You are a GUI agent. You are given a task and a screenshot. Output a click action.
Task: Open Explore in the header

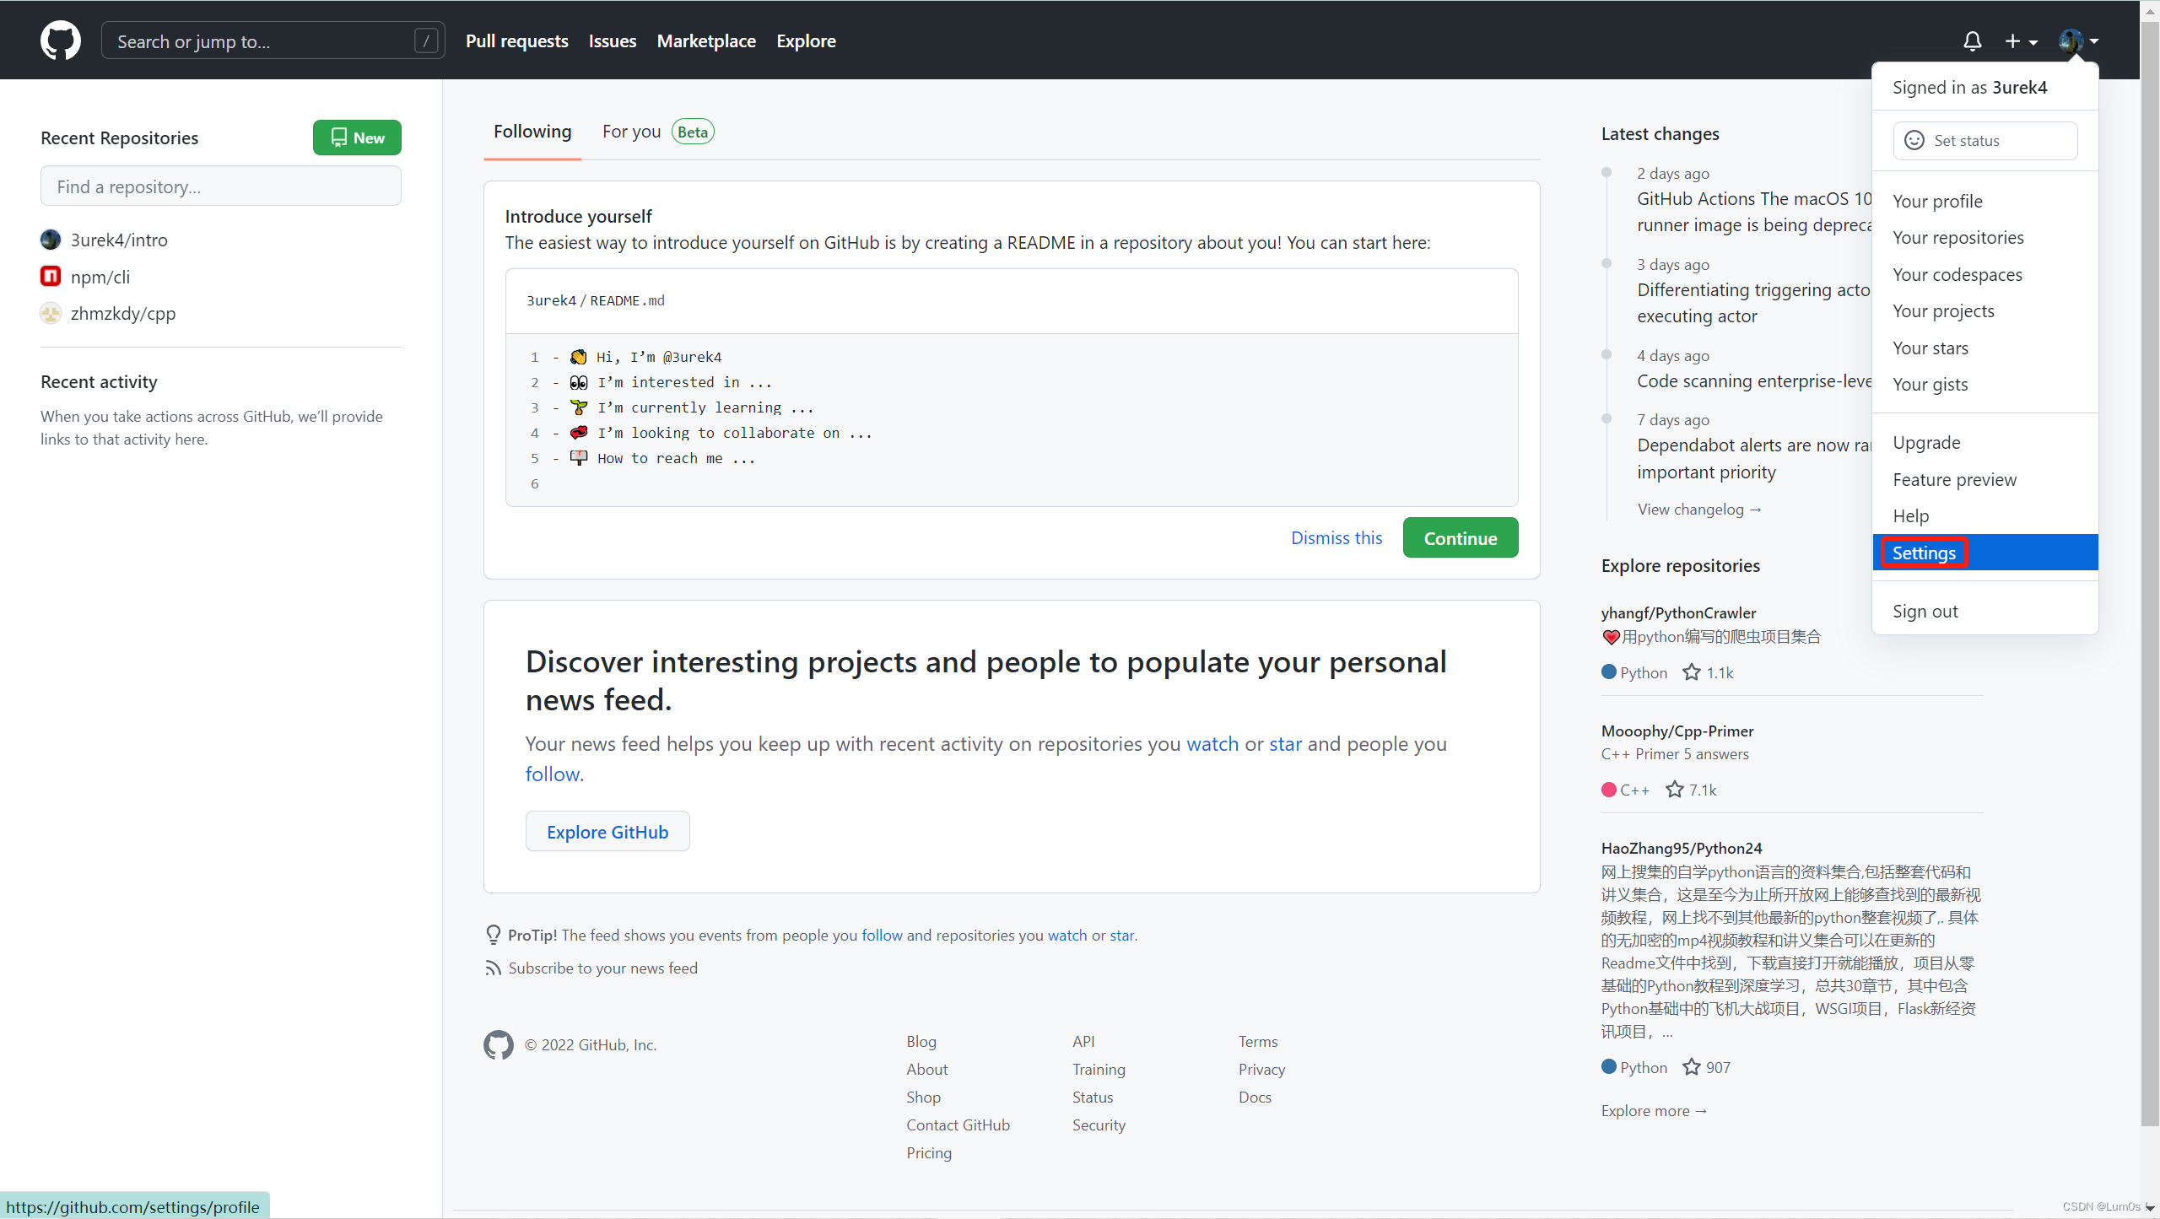[806, 40]
